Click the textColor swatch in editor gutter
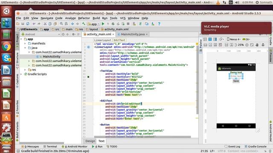 [88, 77]
